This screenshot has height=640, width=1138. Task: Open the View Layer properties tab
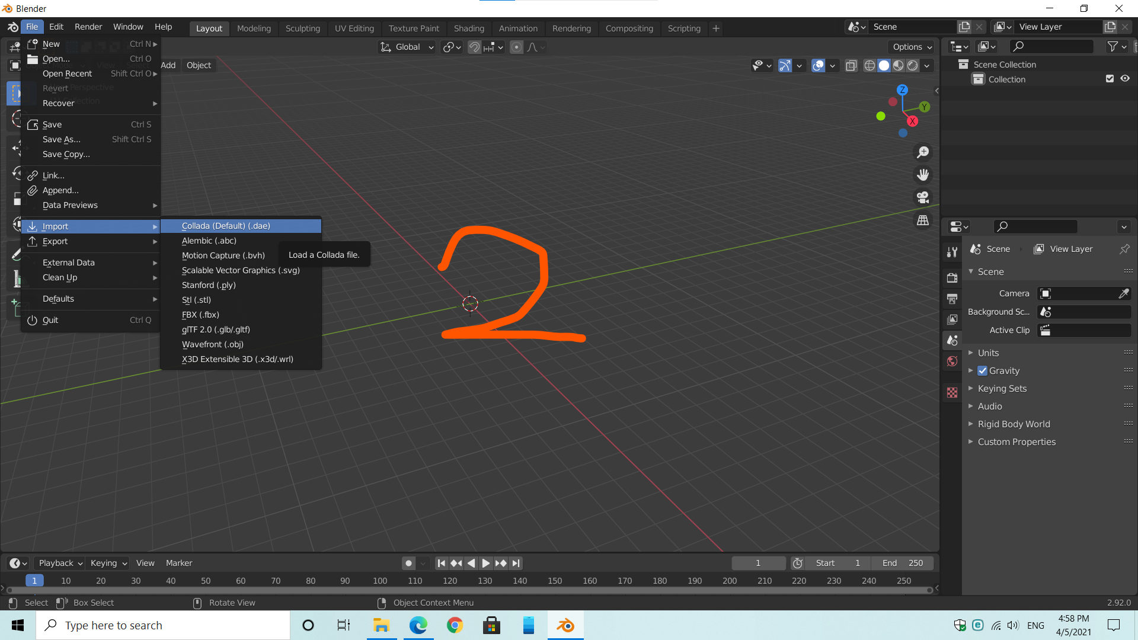[x=952, y=319]
